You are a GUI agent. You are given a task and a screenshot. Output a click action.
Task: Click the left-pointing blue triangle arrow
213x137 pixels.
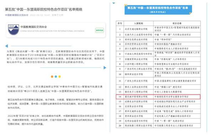pyautogui.click(x=7, y=46)
